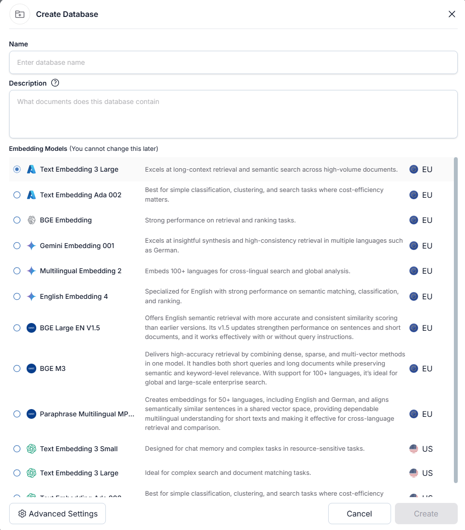The image size is (465, 530).
Task: Click the database Name input field
Action: tap(233, 62)
